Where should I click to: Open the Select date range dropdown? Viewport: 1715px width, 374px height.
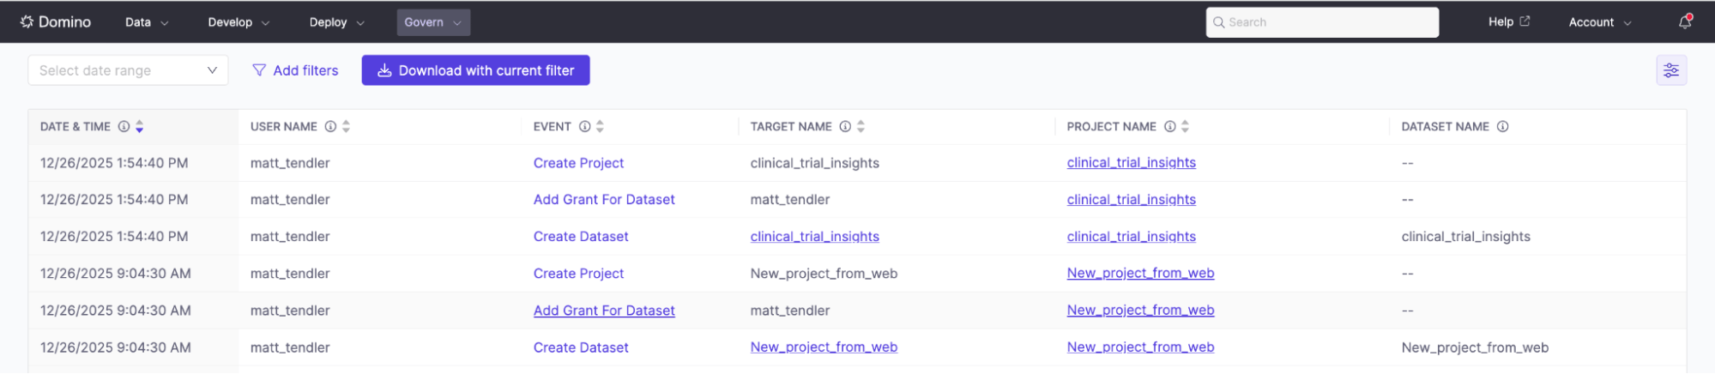[x=128, y=70]
